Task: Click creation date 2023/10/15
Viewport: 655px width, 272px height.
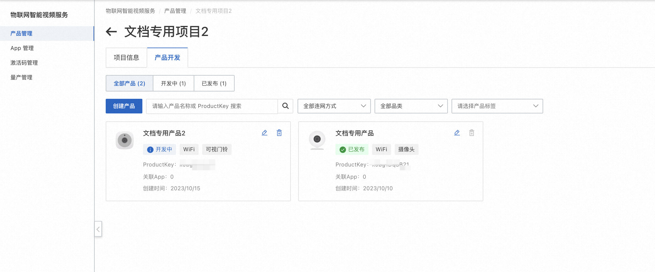Action: click(x=185, y=188)
